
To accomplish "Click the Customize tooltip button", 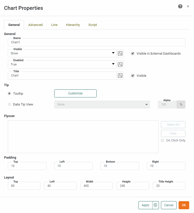I will click(x=75, y=93).
